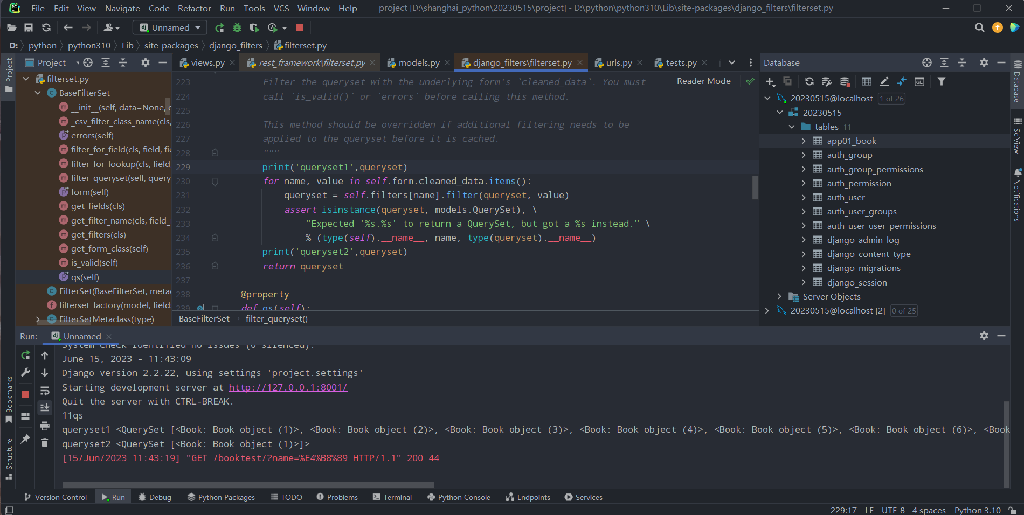Select opened file in the Project panel
The height and width of the screenshot is (515, 1024).
[88, 62]
